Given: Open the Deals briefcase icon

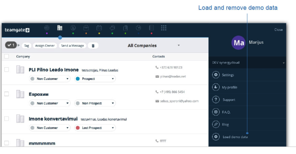Looking at the screenshot, I should (x=86, y=28).
